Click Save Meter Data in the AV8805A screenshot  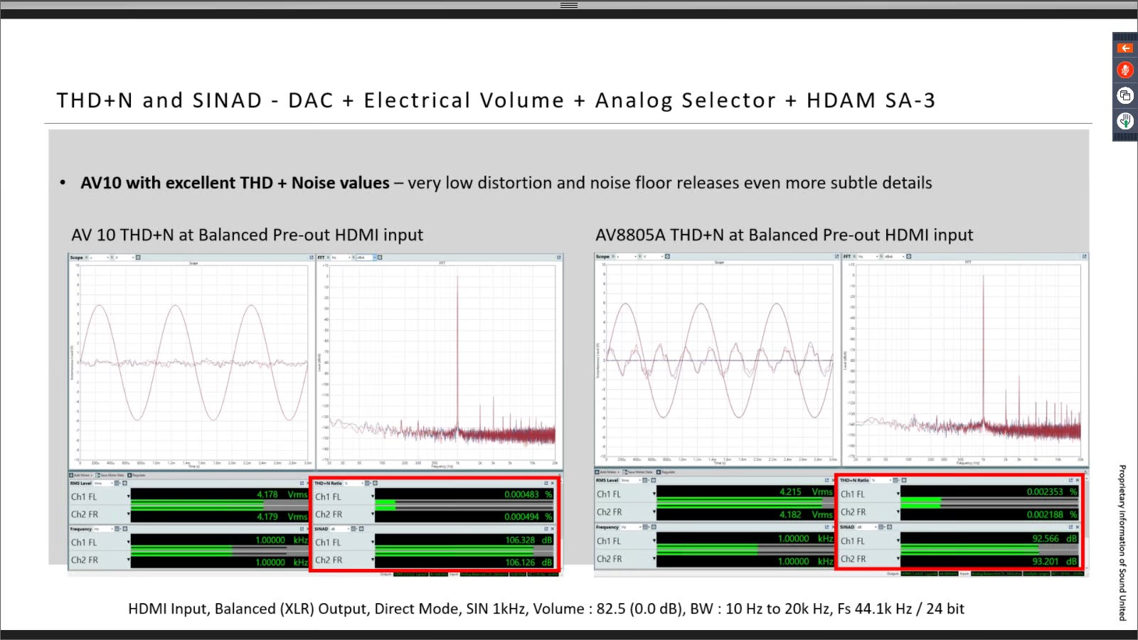pyautogui.click(x=637, y=472)
